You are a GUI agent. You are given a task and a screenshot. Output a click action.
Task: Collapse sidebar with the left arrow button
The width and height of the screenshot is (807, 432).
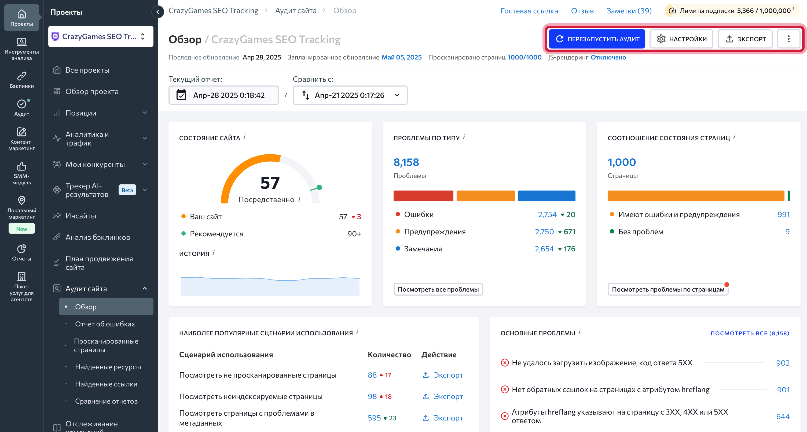click(x=158, y=12)
